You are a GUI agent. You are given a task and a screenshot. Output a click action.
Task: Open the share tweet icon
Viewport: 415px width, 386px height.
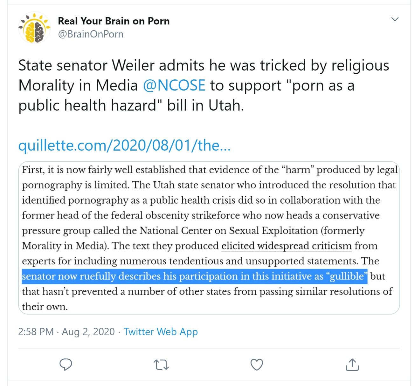coord(352,364)
